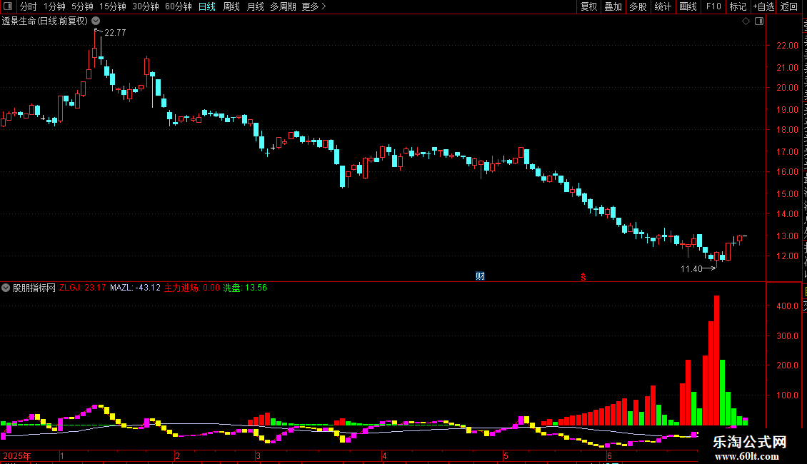Click the 叠加 overlay button
807x464 pixels.
(x=613, y=6)
